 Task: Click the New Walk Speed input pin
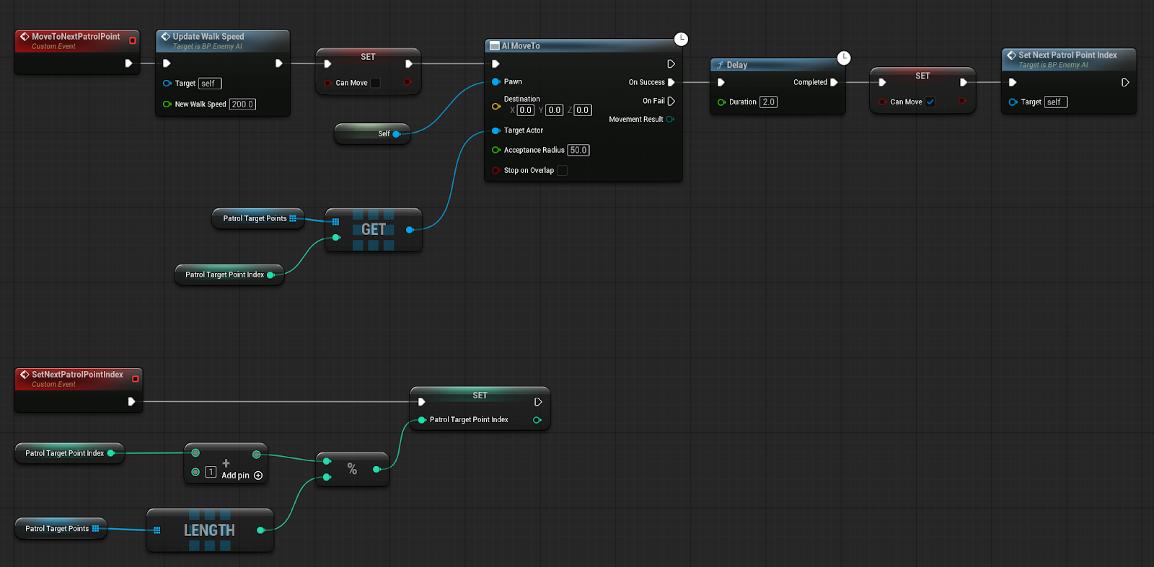(167, 104)
